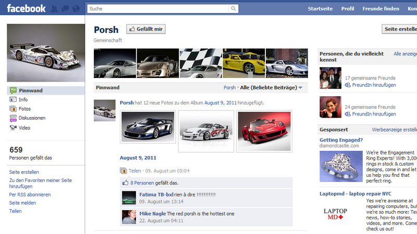
Task: Open Startseite in the top navigation
Action: coord(320,8)
